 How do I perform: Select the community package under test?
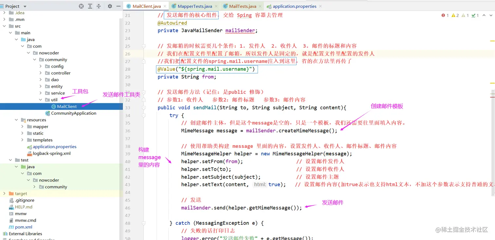(x=56, y=187)
